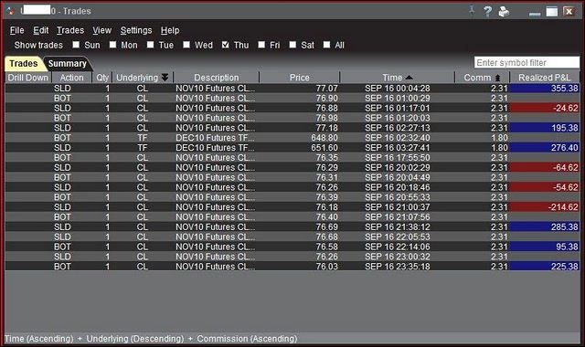This screenshot has width=585, height=347.
Task: Click the price 648.80 cell
Action: (x=299, y=138)
